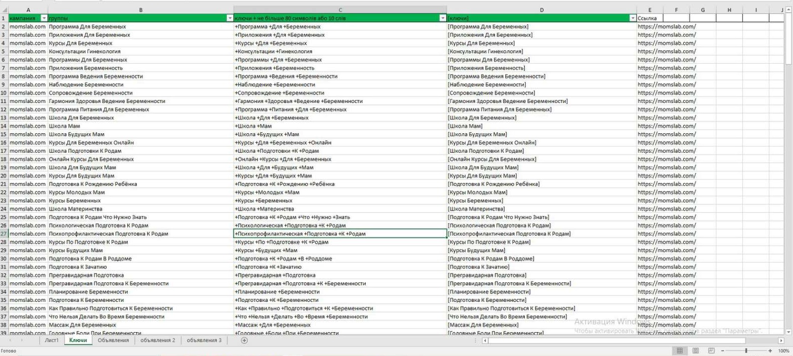Open the Объявления sheet tab
This screenshot has width=793, height=356.
[x=113, y=341]
